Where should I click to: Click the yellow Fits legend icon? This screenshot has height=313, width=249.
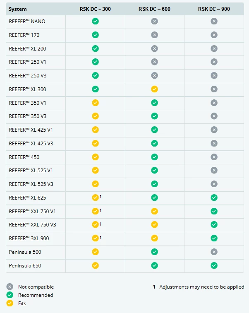tap(10, 303)
